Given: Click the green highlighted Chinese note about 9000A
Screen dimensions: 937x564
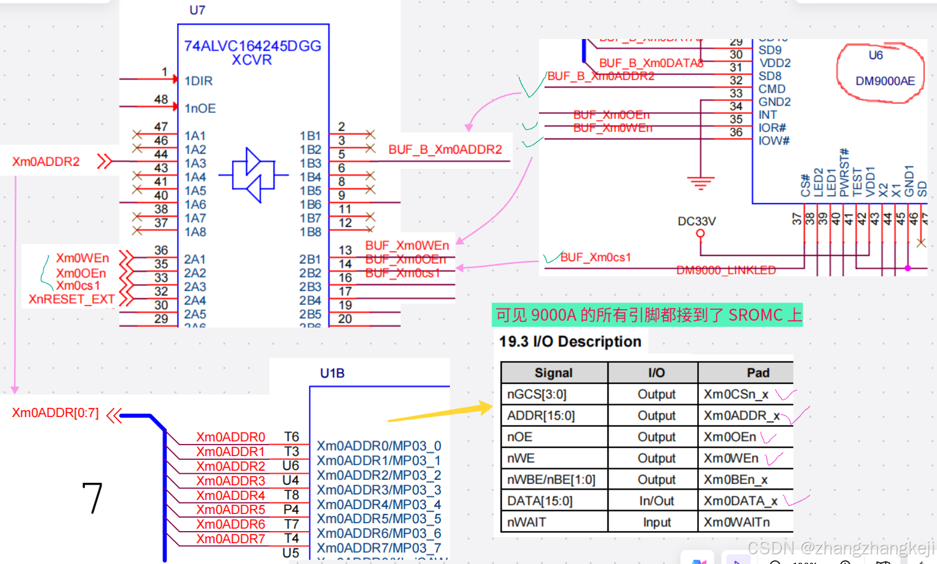Looking at the screenshot, I should coord(648,315).
